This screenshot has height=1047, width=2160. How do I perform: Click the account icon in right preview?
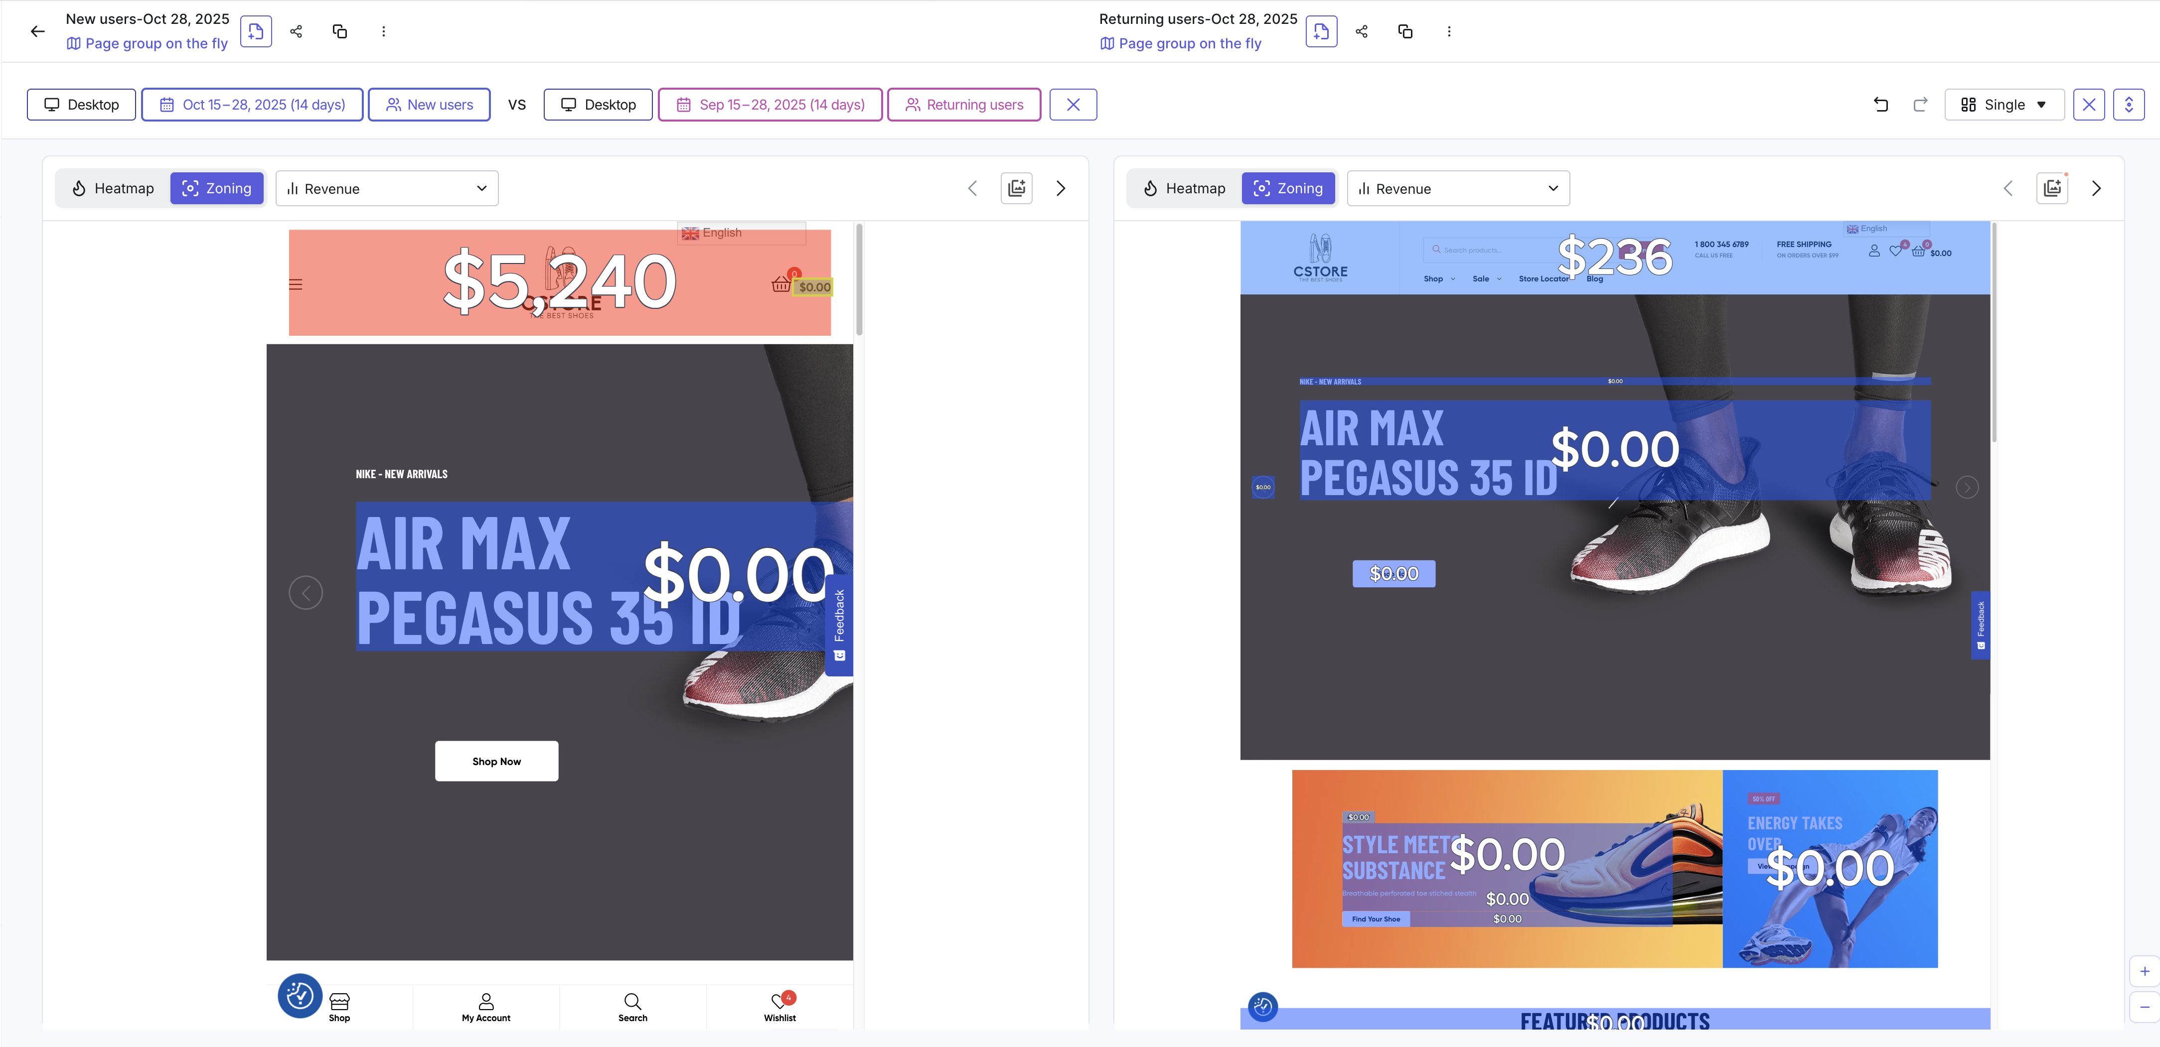1874,251
